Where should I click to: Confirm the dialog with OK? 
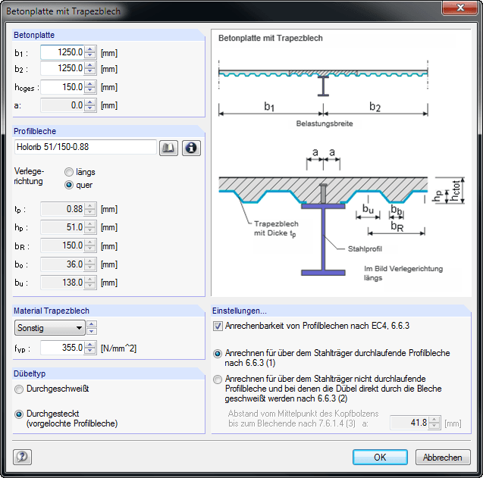tap(380, 458)
